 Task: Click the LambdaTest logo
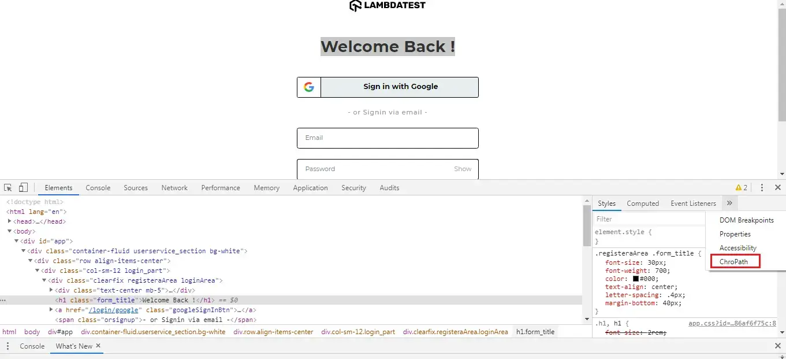point(388,6)
